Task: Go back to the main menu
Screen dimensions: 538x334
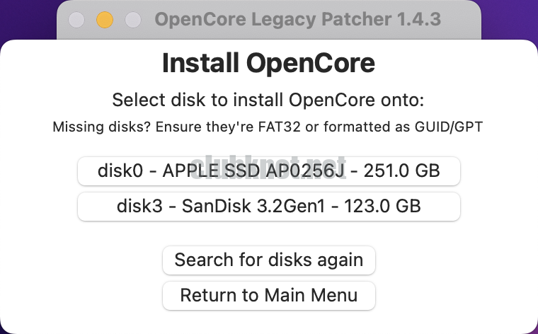Action: (x=268, y=295)
